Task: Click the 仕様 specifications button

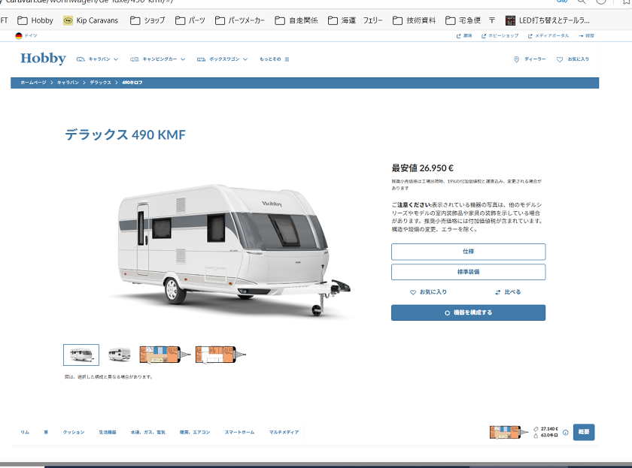Action: pyautogui.click(x=468, y=252)
